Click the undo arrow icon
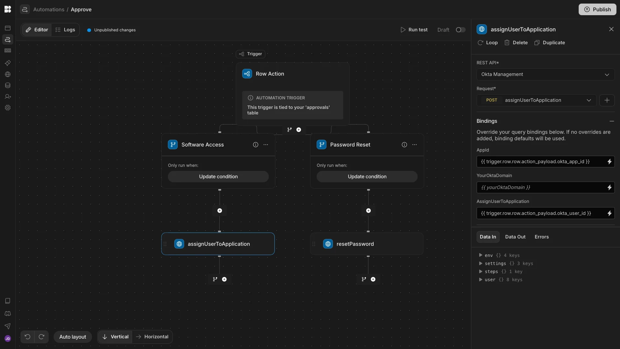The height and width of the screenshot is (349, 620). coord(27,337)
